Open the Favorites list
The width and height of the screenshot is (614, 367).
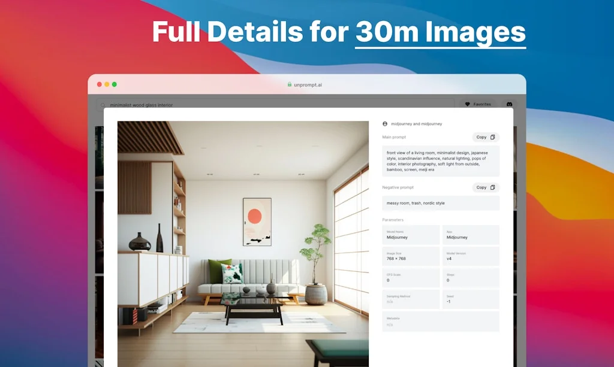(478, 104)
